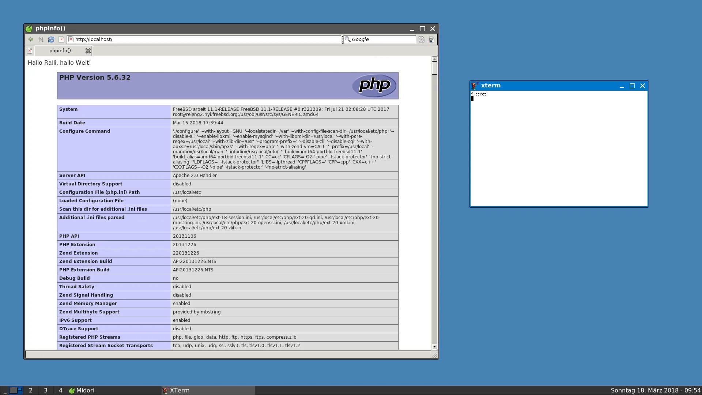Click the "$ scrot" command text in xterm

(x=479, y=94)
